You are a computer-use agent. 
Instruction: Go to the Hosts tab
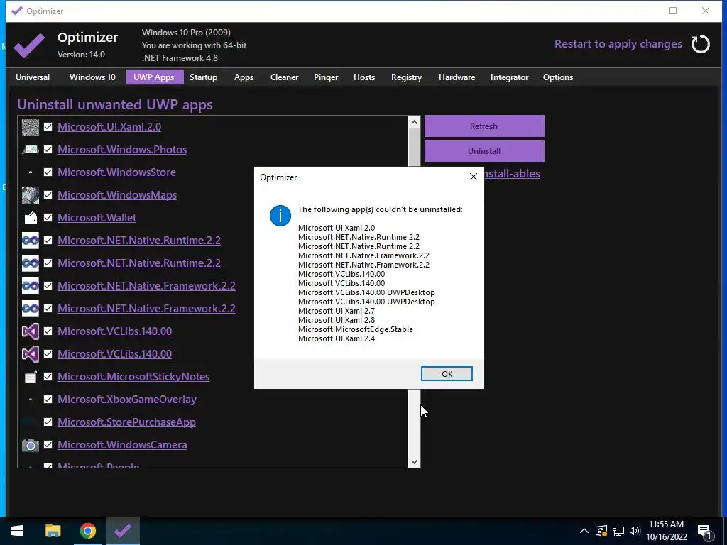tap(364, 77)
